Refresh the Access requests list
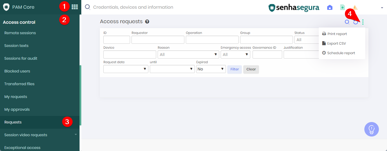Image resolution: width=387 pixels, height=151 pixels. (x=356, y=22)
